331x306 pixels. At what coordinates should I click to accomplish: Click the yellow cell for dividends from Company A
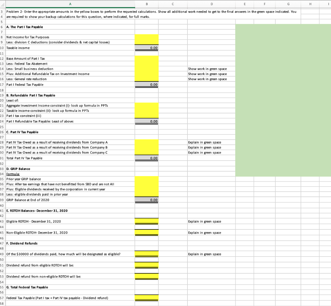point(146,142)
